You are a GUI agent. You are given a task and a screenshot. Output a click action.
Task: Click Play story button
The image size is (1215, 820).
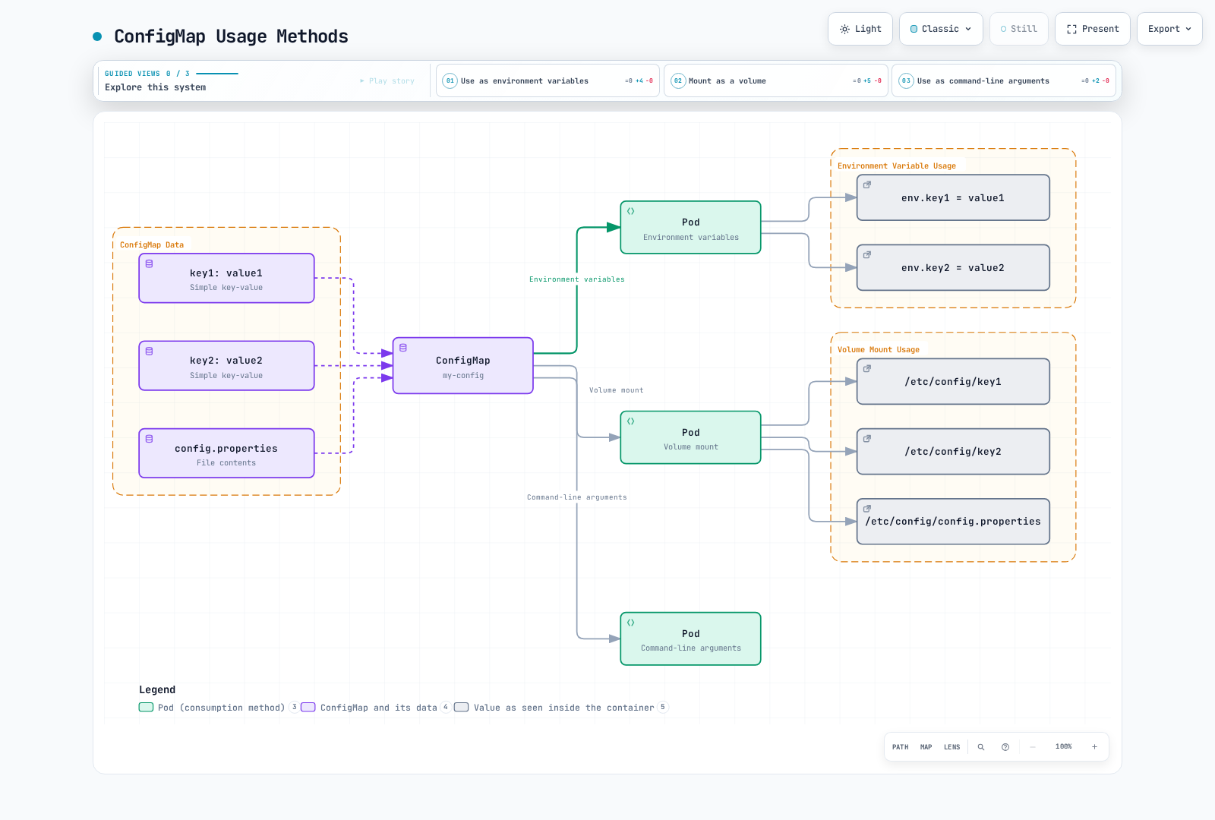click(387, 80)
